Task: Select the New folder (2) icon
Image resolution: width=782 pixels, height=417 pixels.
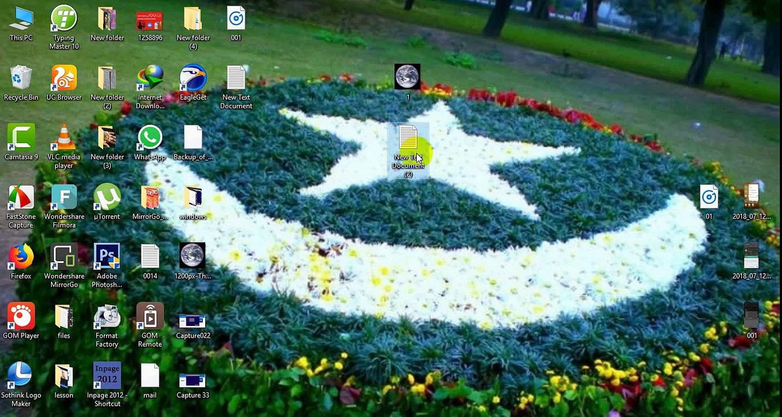Action: click(x=107, y=87)
